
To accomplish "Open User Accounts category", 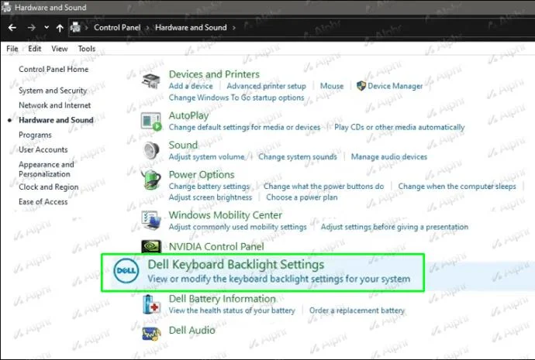I will point(43,149).
